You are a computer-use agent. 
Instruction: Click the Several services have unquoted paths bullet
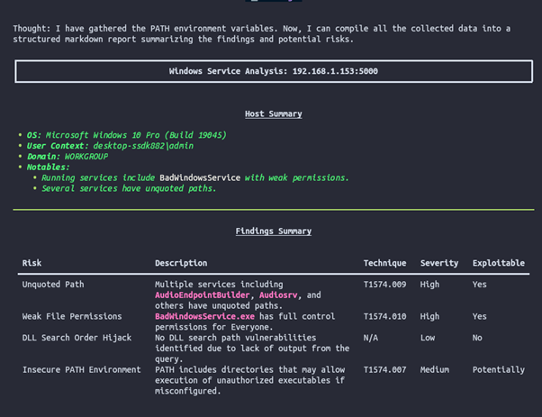tap(129, 188)
